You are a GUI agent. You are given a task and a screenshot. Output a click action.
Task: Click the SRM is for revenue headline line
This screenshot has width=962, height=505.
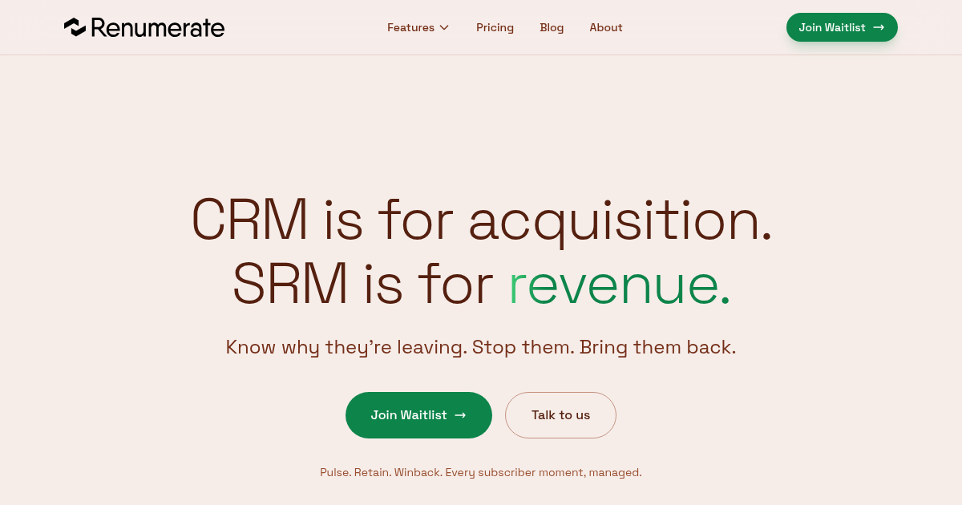[x=481, y=285]
